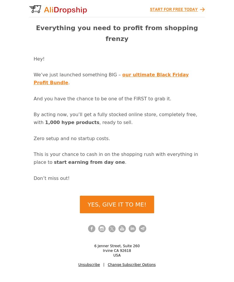The image size is (234, 282).
Task: Visit the YouTube channel icon
Action: coord(122,229)
